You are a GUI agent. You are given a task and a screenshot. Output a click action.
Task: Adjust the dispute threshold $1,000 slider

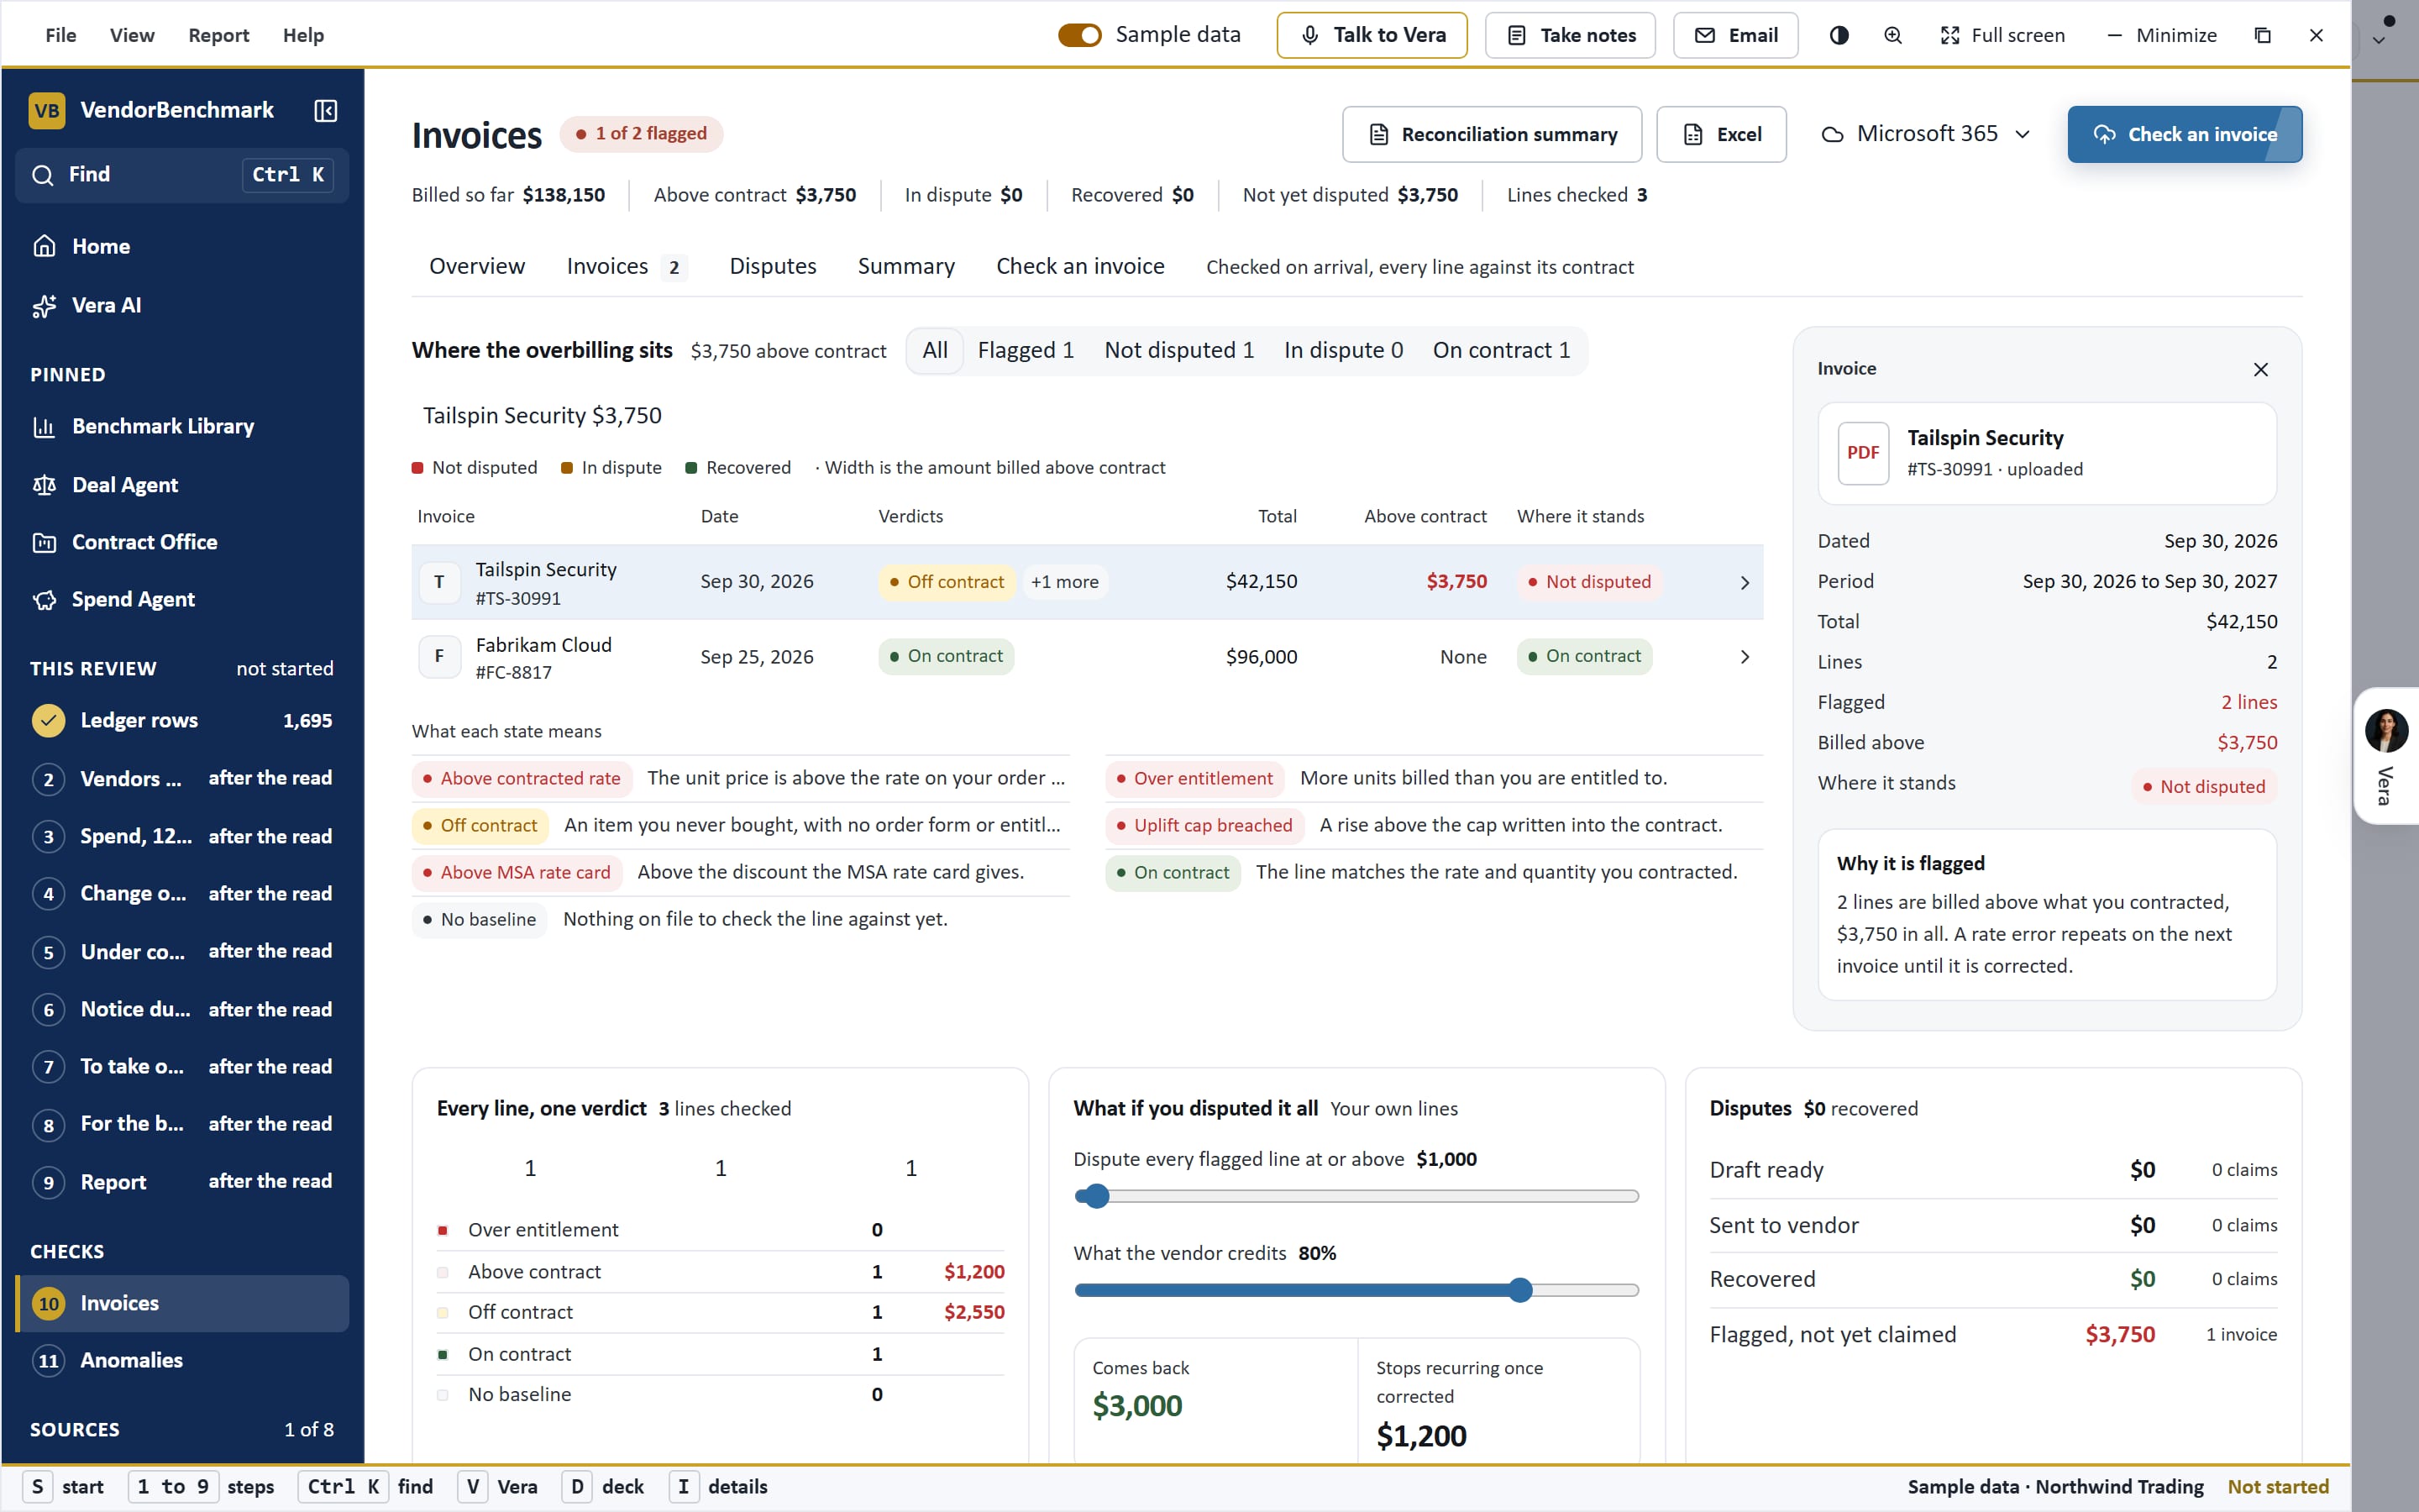1356,1196
